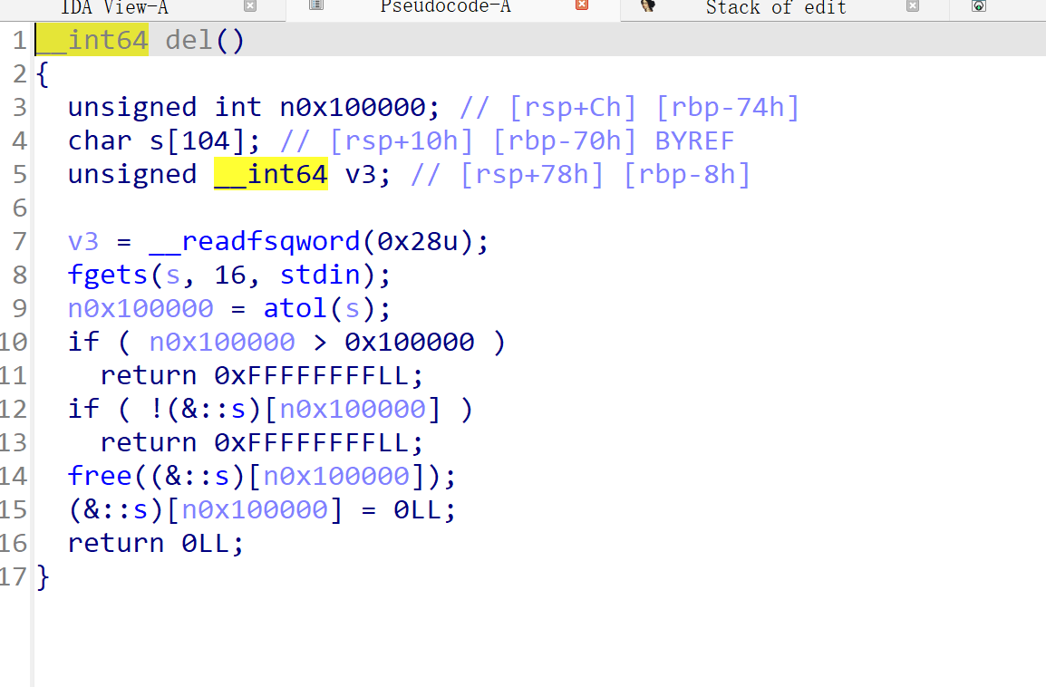This screenshot has height=687, width=1046.
Task: Click the __readfsqword call
Action: [254, 241]
